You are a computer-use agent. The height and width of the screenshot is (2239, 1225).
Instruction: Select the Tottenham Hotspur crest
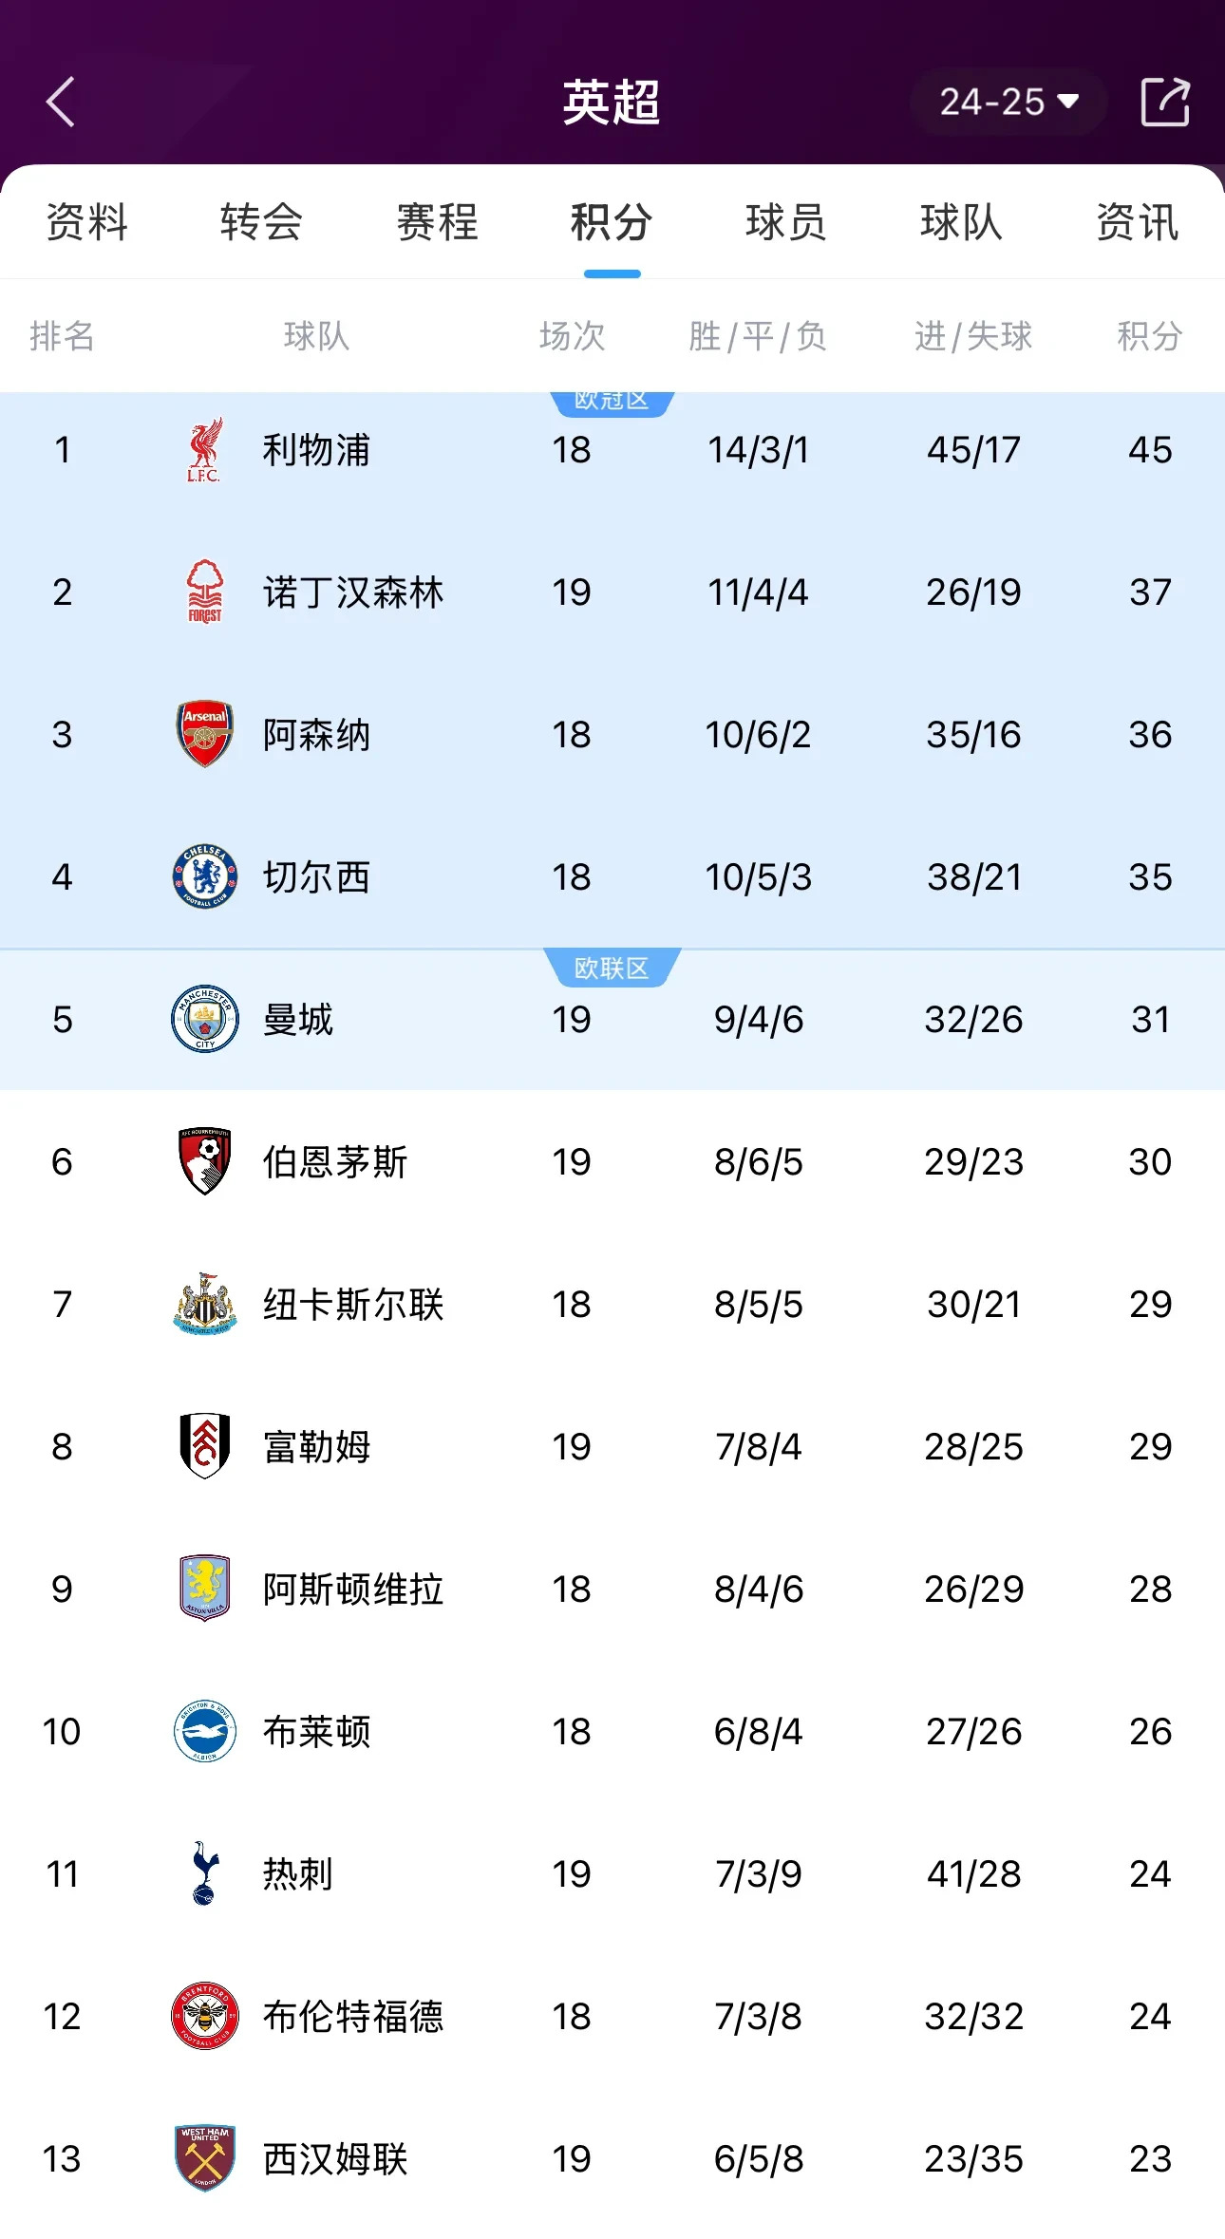(202, 1873)
